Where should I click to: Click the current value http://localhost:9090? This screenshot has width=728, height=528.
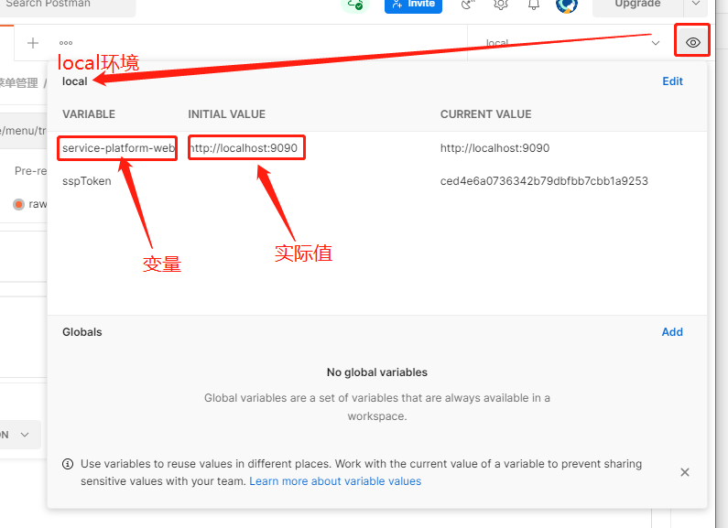pos(494,148)
